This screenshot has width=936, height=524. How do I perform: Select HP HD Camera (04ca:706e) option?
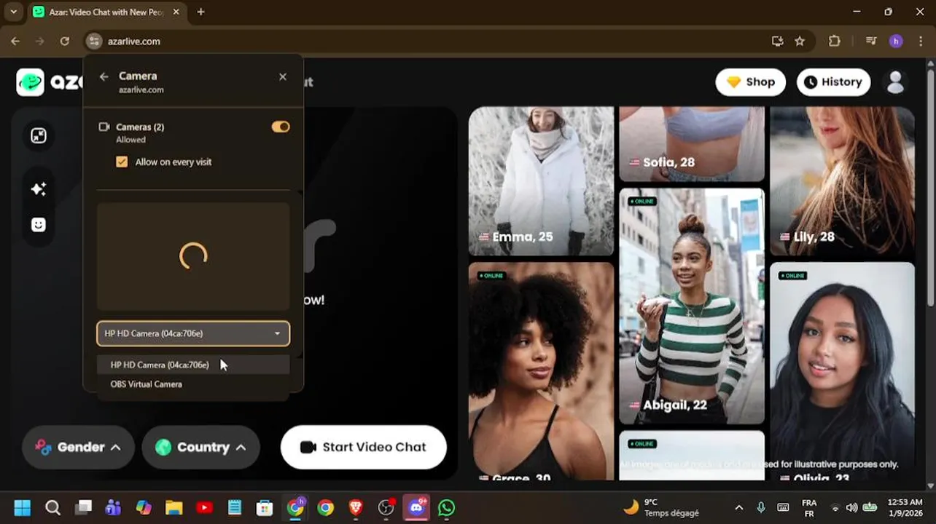click(193, 365)
